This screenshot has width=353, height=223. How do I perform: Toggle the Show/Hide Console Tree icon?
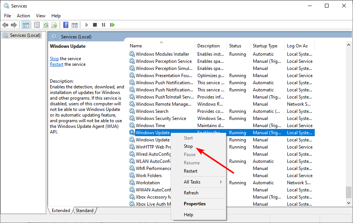point(26,25)
